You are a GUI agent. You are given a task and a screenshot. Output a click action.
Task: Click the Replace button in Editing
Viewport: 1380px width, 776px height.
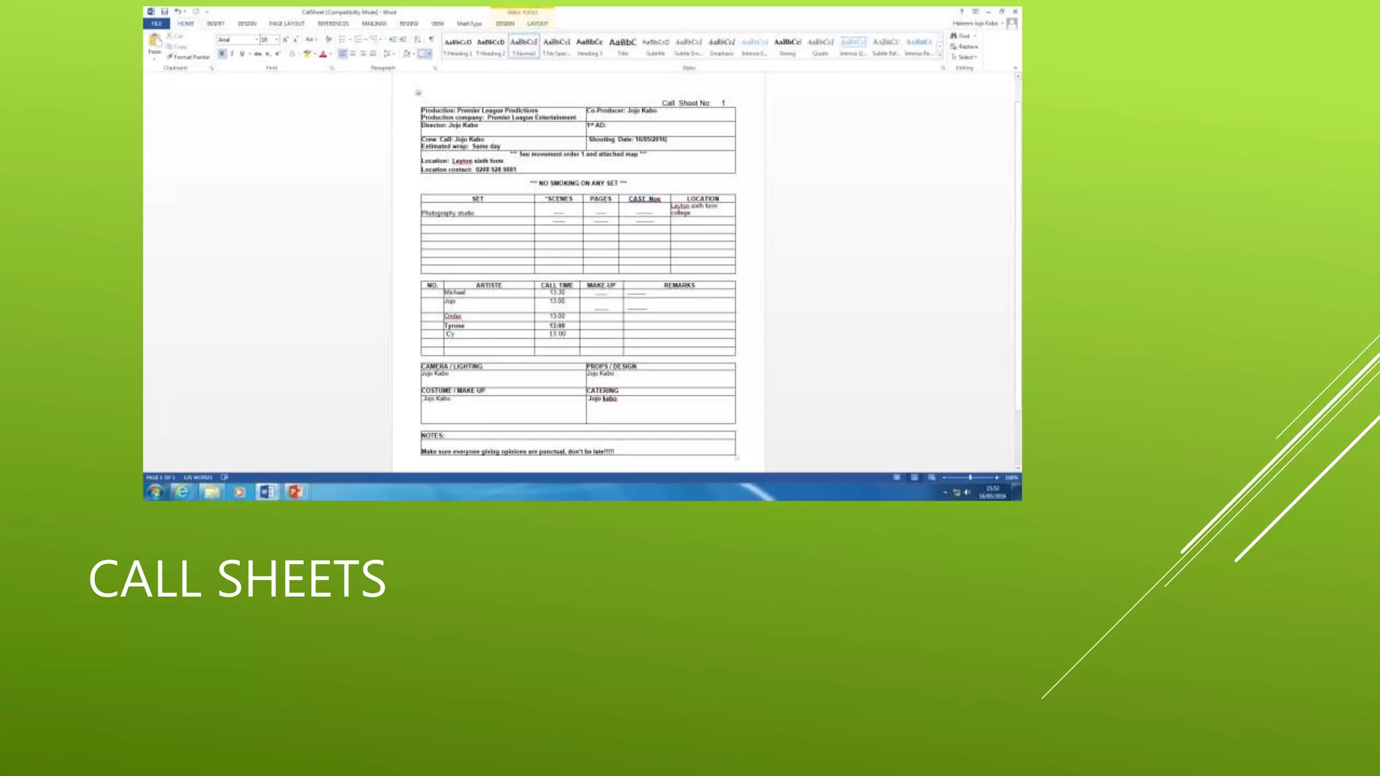coord(965,46)
